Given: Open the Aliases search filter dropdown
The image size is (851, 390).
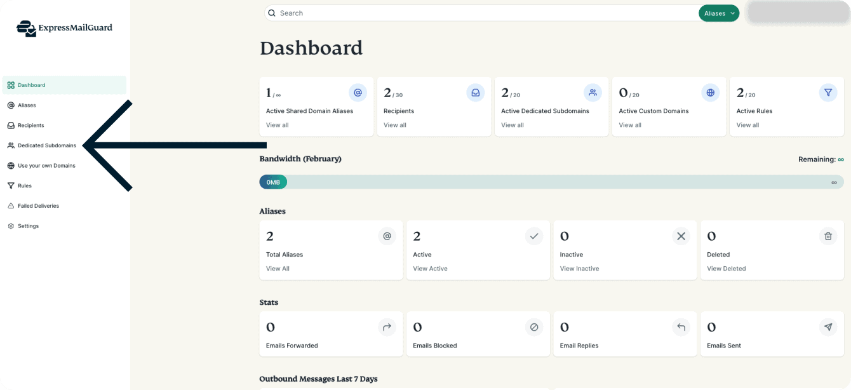Looking at the screenshot, I should pos(718,13).
